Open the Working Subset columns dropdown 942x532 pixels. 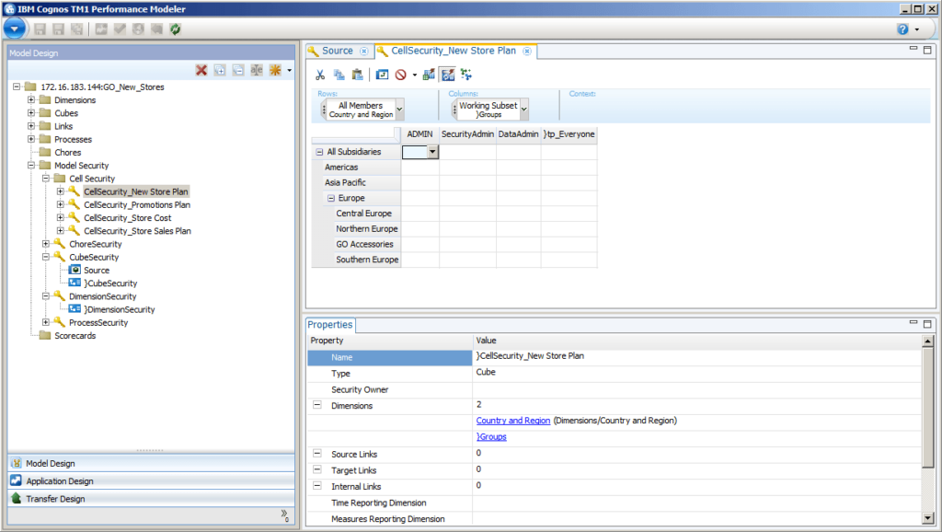523,107
